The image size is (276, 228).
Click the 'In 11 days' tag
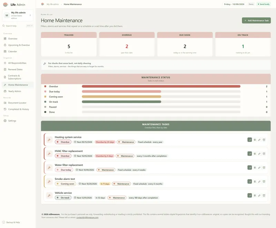[105, 184]
